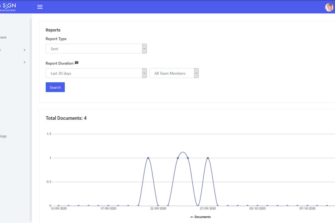Image resolution: width=335 pixels, height=223 pixels.
Task: Open the Report Type dropdown showing Sent
Action: (x=96, y=49)
